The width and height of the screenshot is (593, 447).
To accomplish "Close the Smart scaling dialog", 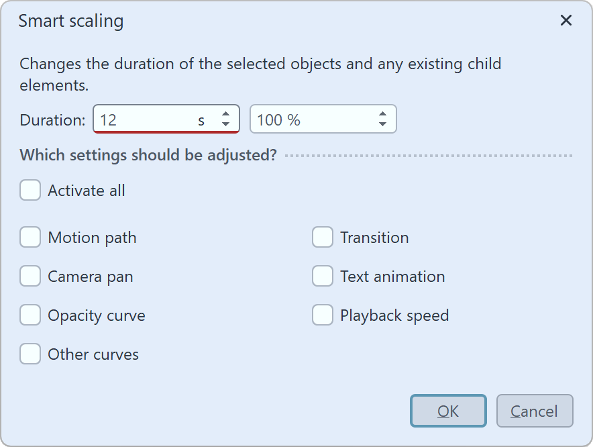I will click(566, 21).
